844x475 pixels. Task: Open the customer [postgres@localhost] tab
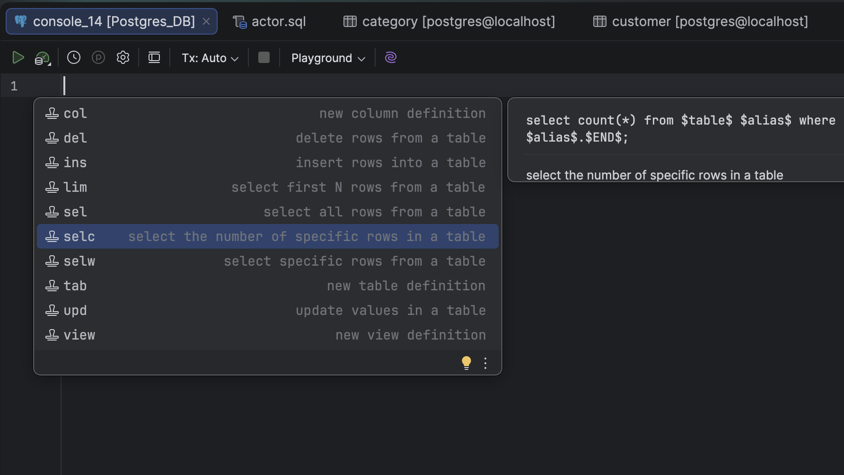701,21
